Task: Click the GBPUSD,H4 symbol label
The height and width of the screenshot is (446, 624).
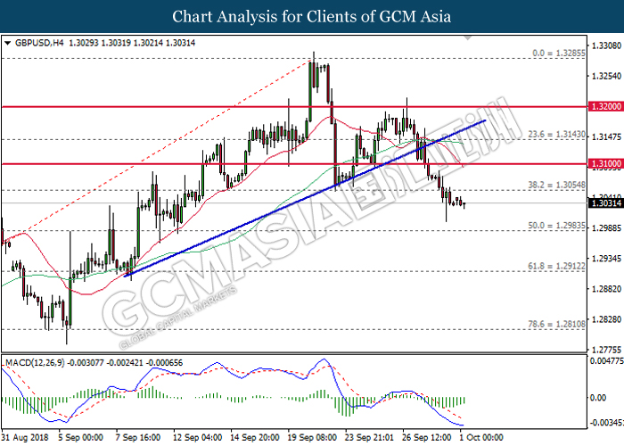Action: click(x=38, y=43)
